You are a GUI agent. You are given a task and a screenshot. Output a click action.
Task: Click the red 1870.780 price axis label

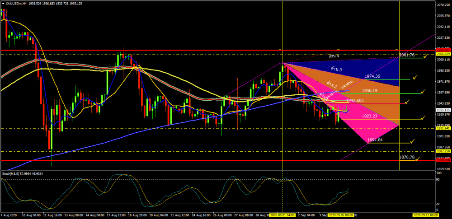443,160
